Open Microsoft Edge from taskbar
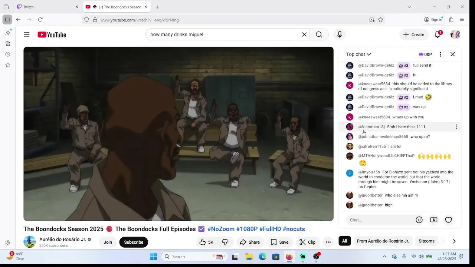 pos(262,257)
